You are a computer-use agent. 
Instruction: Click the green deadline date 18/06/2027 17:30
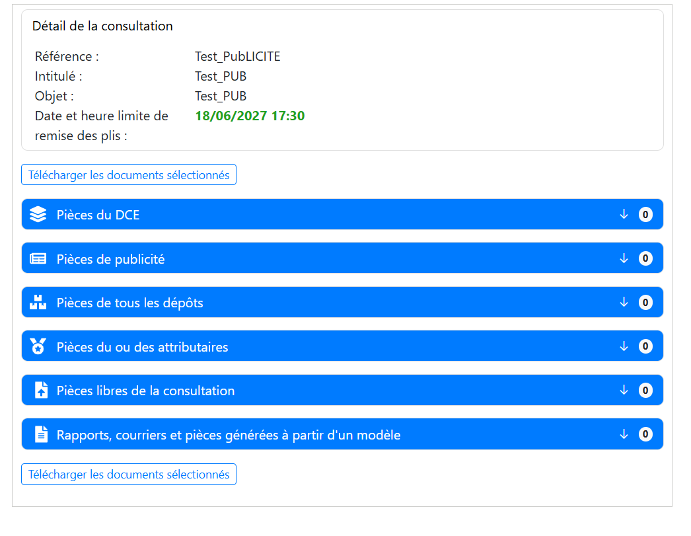coord(250,116)
